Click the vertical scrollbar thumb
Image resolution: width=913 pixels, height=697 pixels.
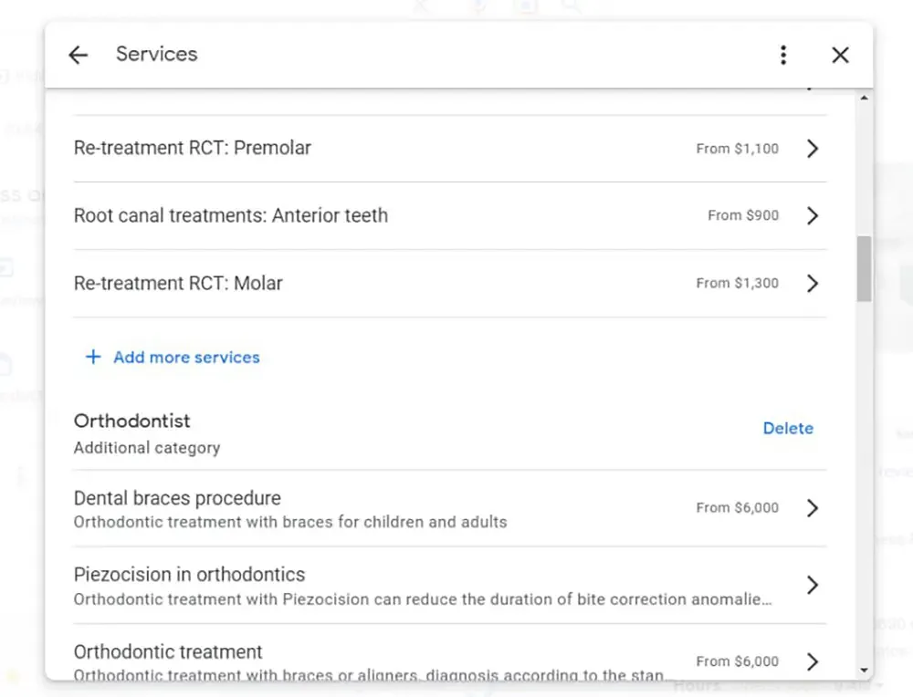click(864, 269)
